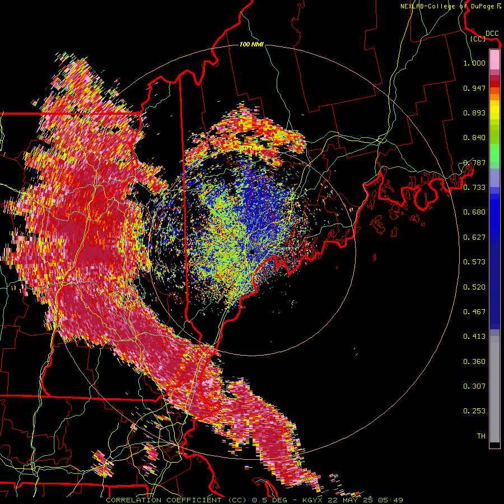Click the 0.573 scale value
Screen dimensions: 504x504
click(474, 262)
